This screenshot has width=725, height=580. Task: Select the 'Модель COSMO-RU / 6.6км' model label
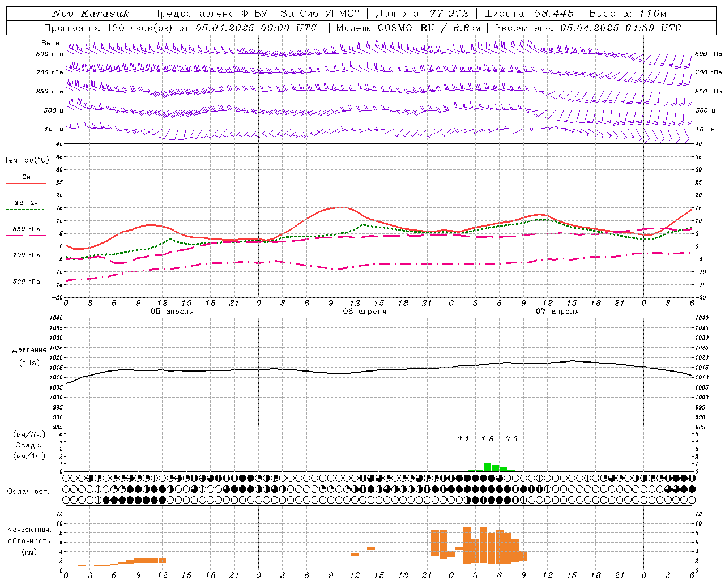tap(408, 28)
